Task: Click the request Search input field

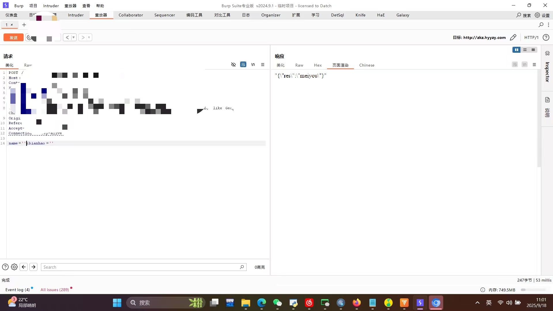Action: click(x=141, y=267)
